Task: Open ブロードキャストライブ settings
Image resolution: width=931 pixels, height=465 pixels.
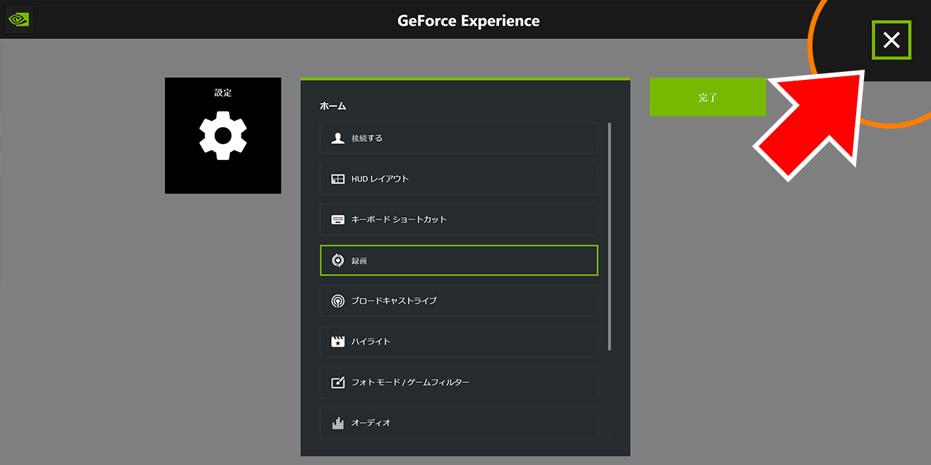Action: 459,301
